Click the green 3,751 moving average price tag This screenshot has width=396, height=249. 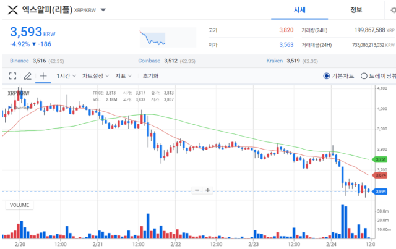pyautogui.click(x=381, y=159)
